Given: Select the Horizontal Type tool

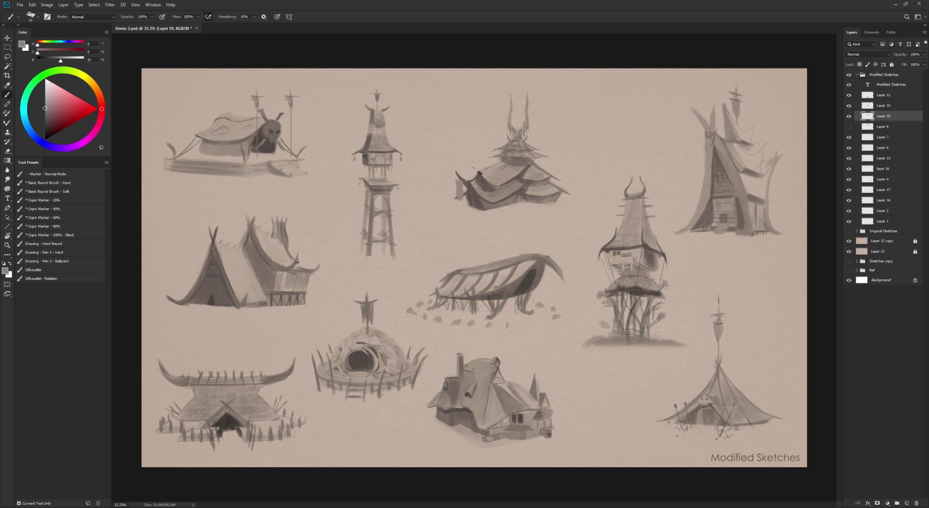Looking at the screenshot, I should (x=7, y=198).
